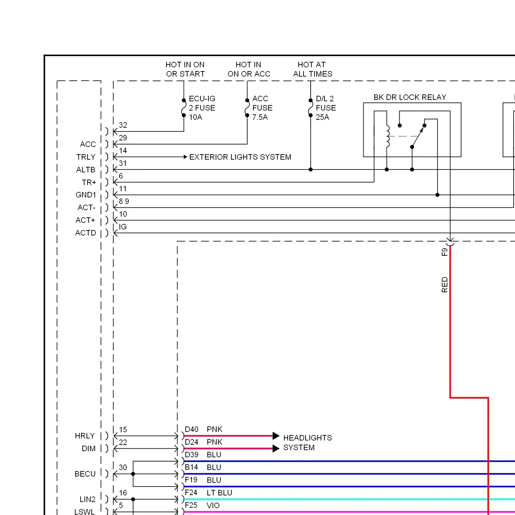This screenshot has width=515, height=515.
Task: Click the HEADLIGHTS SYSTEM reference text
Action: tap(307, 443)
